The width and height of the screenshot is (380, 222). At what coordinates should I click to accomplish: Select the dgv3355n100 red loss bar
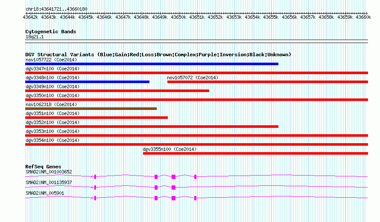coord(255,153)
